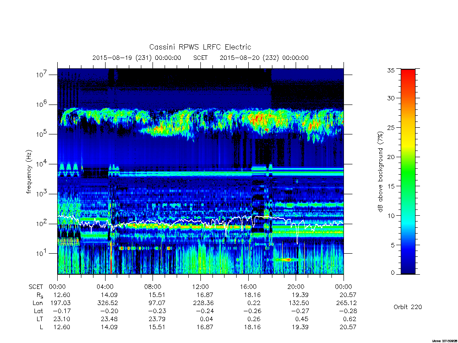Click the x-axis time label '04:00'
Viewport: 458px width, 343px height.
coord(105,287)
